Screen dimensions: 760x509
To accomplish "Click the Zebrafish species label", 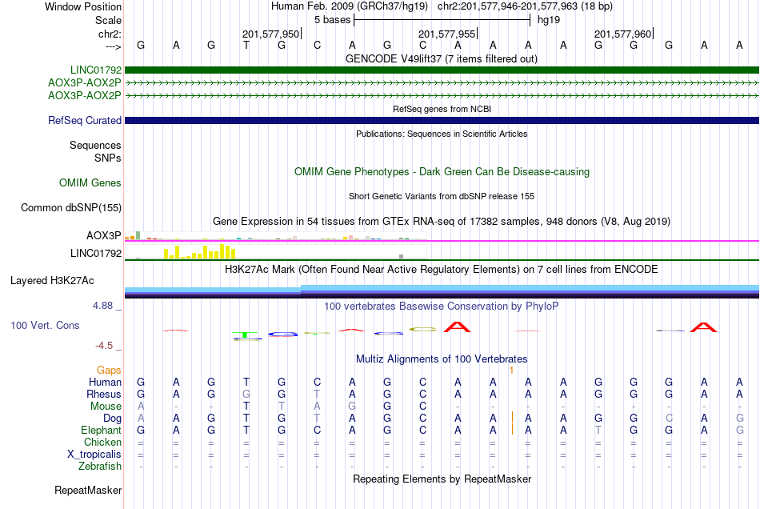I will (100, 466).
